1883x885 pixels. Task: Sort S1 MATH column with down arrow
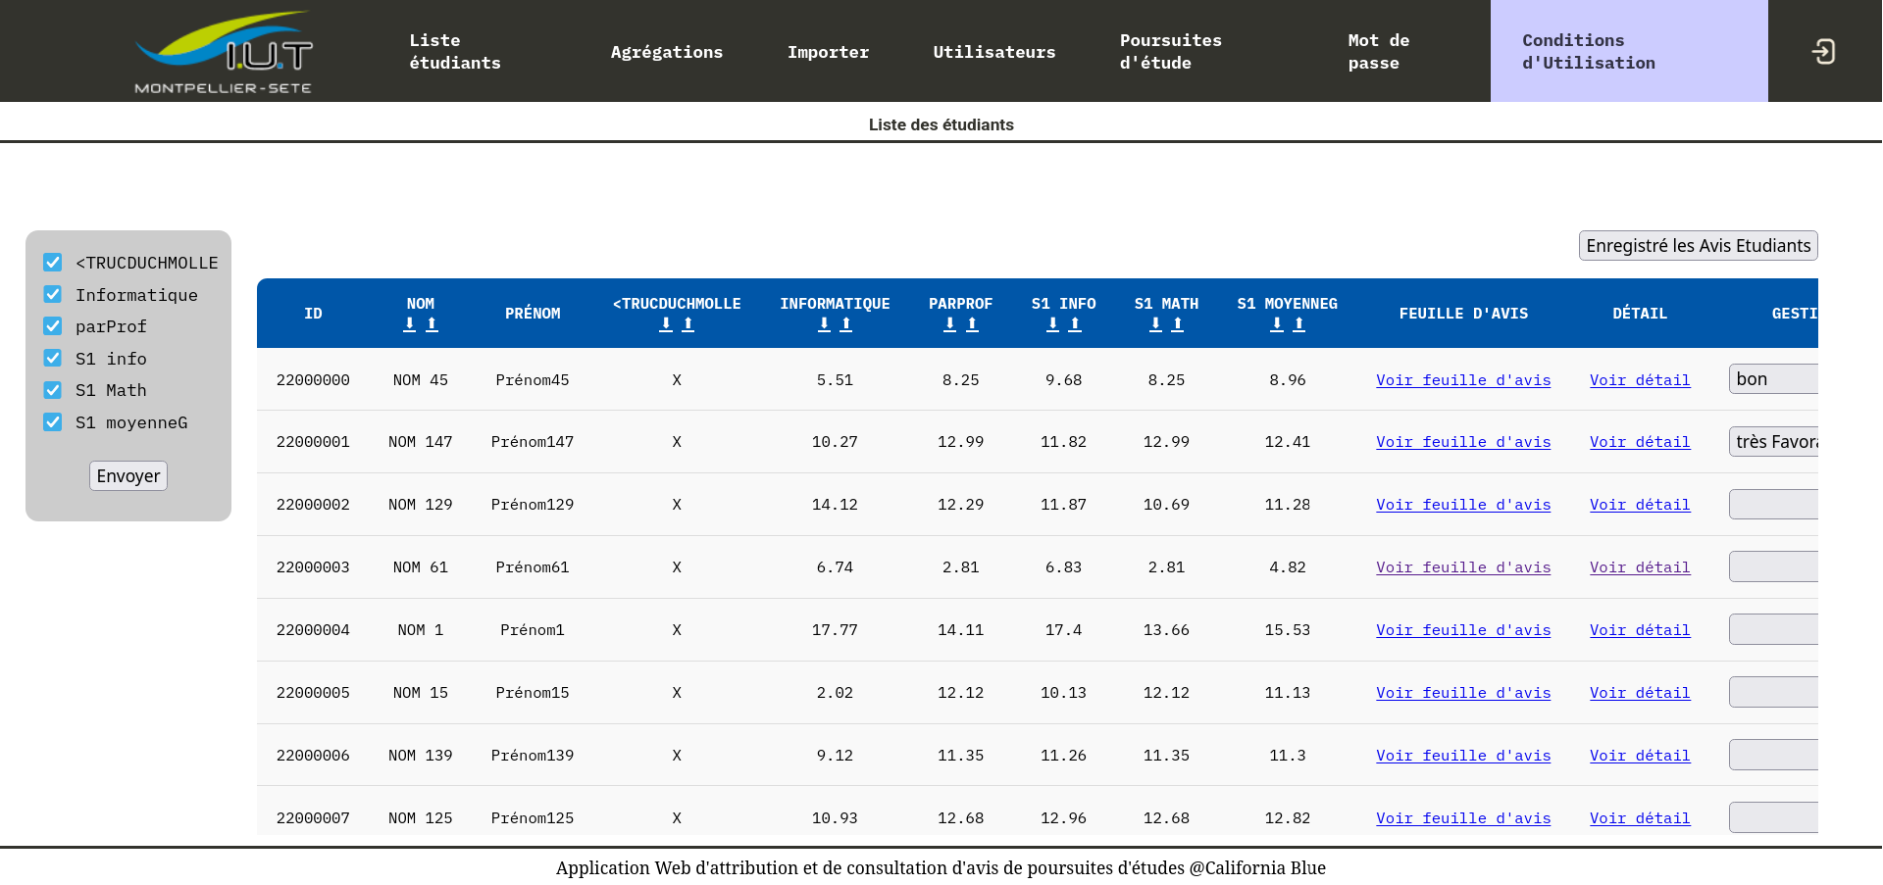coord(1155,324)
